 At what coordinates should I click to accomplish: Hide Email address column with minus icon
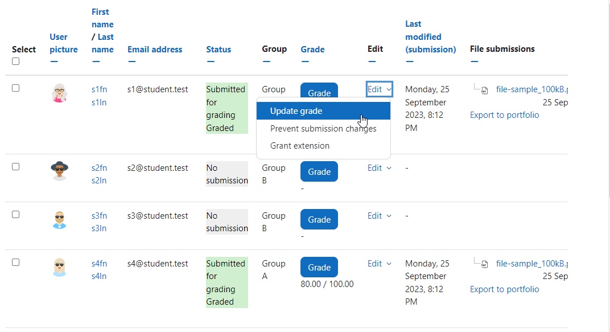132,62
